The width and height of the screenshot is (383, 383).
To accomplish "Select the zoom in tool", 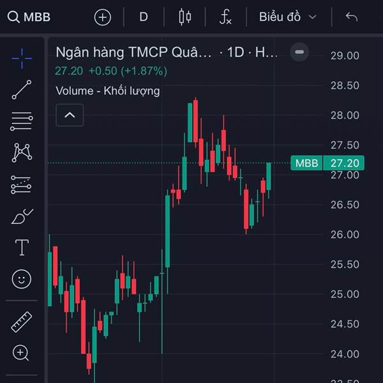I will (20, 353).
